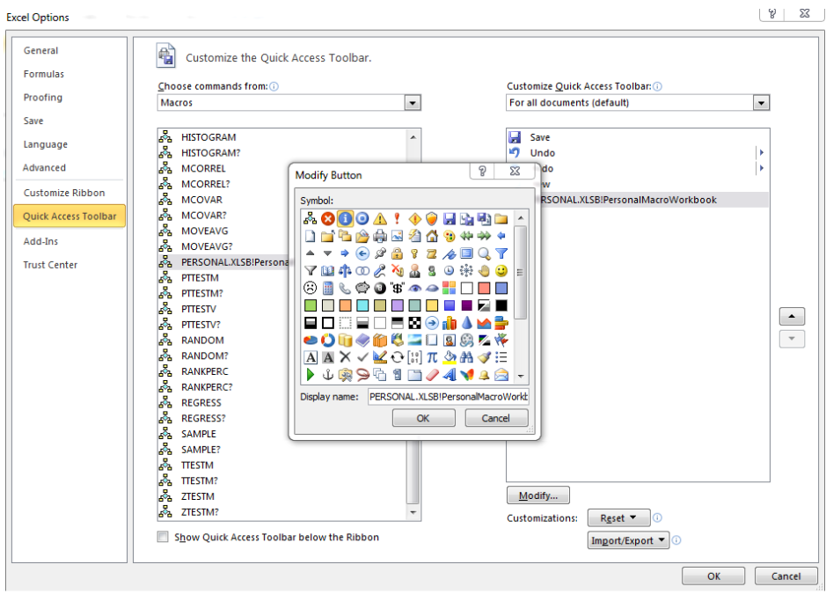Pick the cyan square symbol
This screenshot has width=826, height=594.
[x=362, y=305]
